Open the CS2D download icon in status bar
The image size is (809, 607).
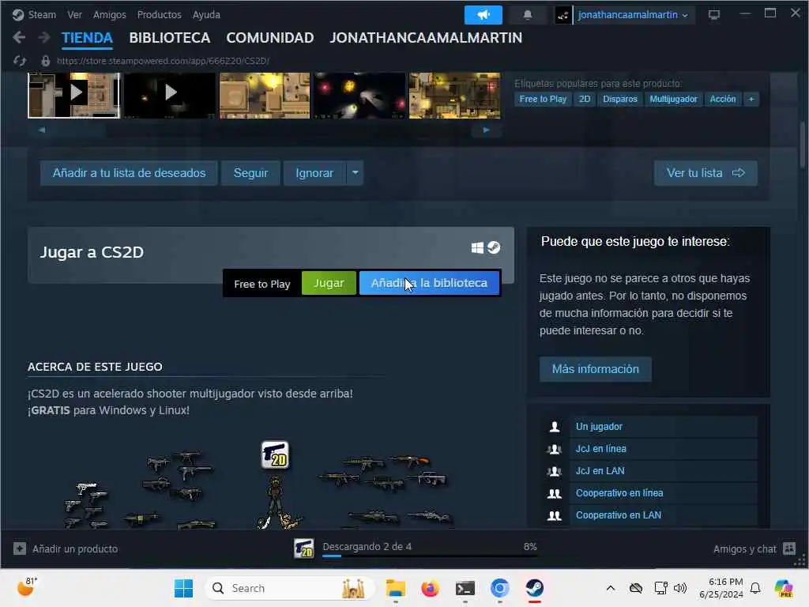304,549
